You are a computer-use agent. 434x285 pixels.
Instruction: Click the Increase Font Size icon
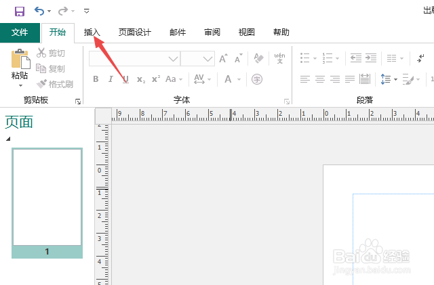point(223,58)
